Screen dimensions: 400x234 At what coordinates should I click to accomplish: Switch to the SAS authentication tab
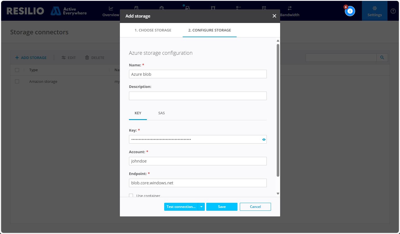161,113
